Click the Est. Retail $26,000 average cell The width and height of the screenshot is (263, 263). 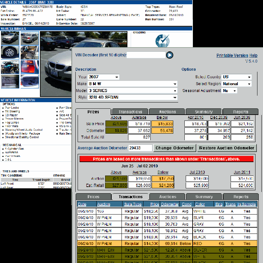(140, 185)
